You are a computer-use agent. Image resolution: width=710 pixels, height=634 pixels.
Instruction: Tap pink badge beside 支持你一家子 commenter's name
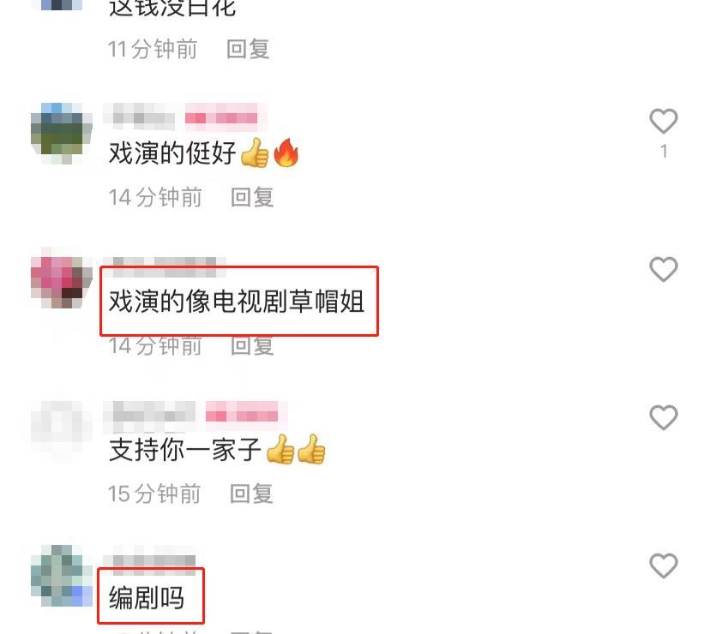pos(242,415)
